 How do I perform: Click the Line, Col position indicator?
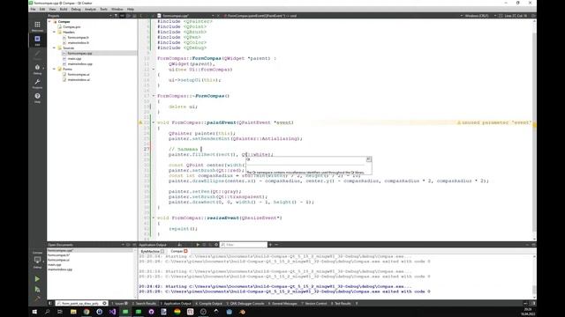(516, 16)
